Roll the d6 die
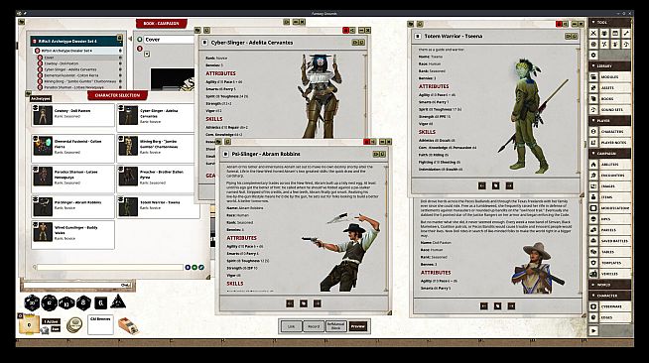Image resolution: width=649 pixels, height=363 pixels. pos(100,303)
